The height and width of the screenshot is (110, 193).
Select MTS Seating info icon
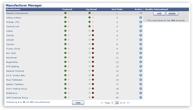pyautogui.click(x=141, y=66)
